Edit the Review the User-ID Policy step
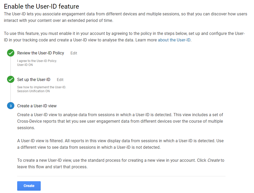Viewport: 254px width, 193px height. [74, 53]
